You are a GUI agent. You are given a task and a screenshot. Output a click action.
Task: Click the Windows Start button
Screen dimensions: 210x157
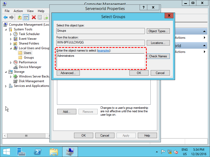[6, 152]
